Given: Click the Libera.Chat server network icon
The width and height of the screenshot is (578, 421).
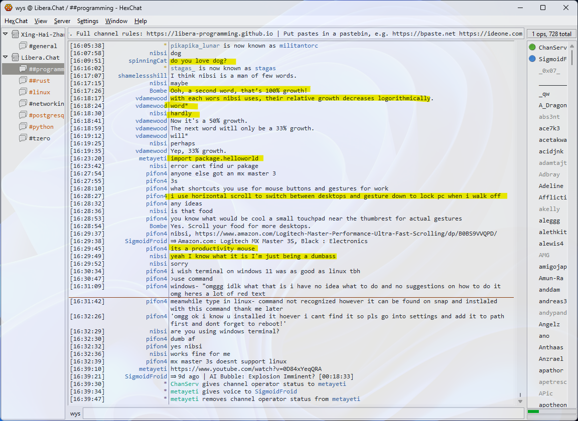Looking at the screenshot, I should pyautogui.click(x=16, y=58).
